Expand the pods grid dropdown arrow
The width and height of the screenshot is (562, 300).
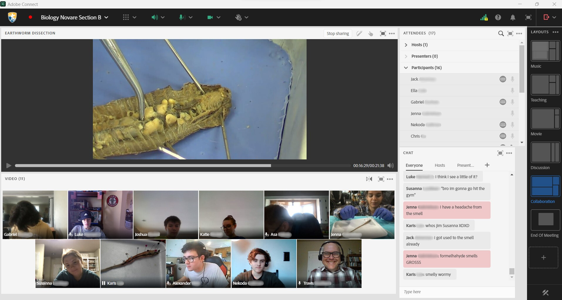coord(134,17)
